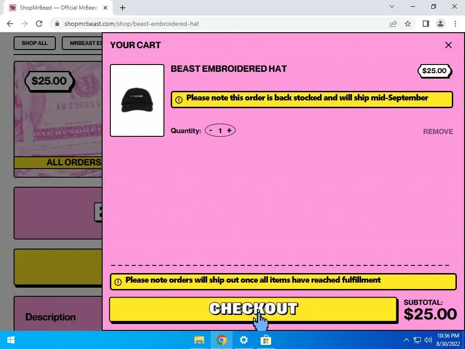Click the orders fulfillment notice text

point(253,280)
